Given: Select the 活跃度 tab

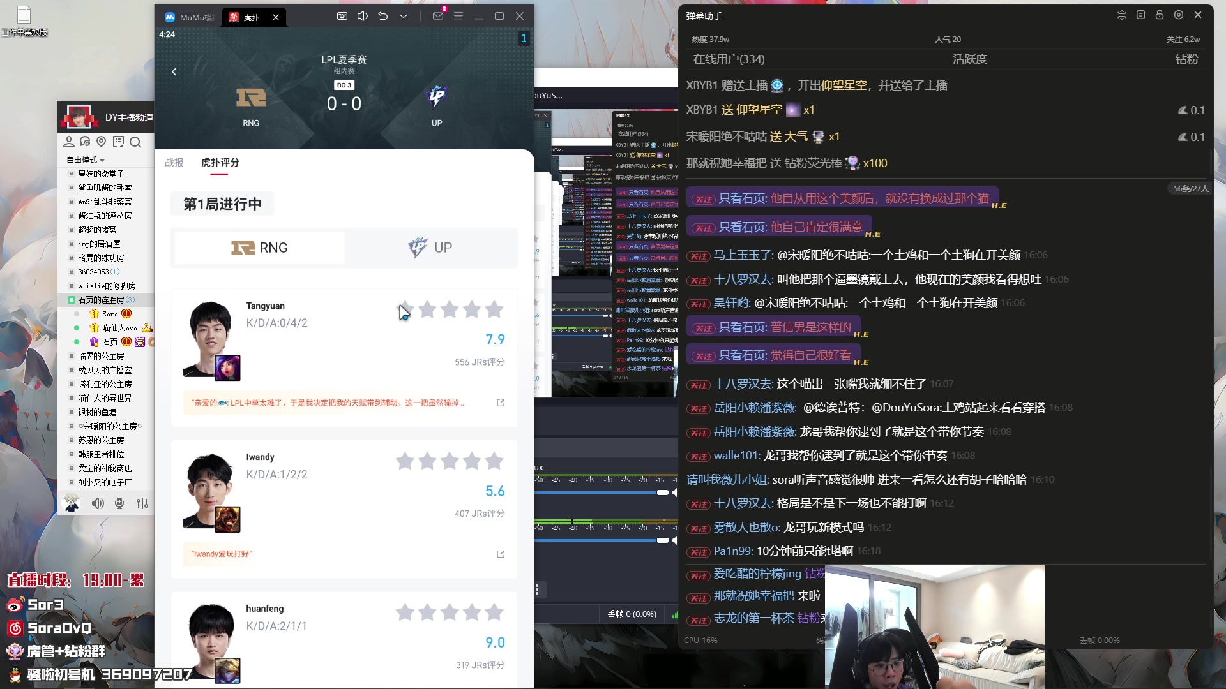Looking at the screenshot, I should (970, 59).
